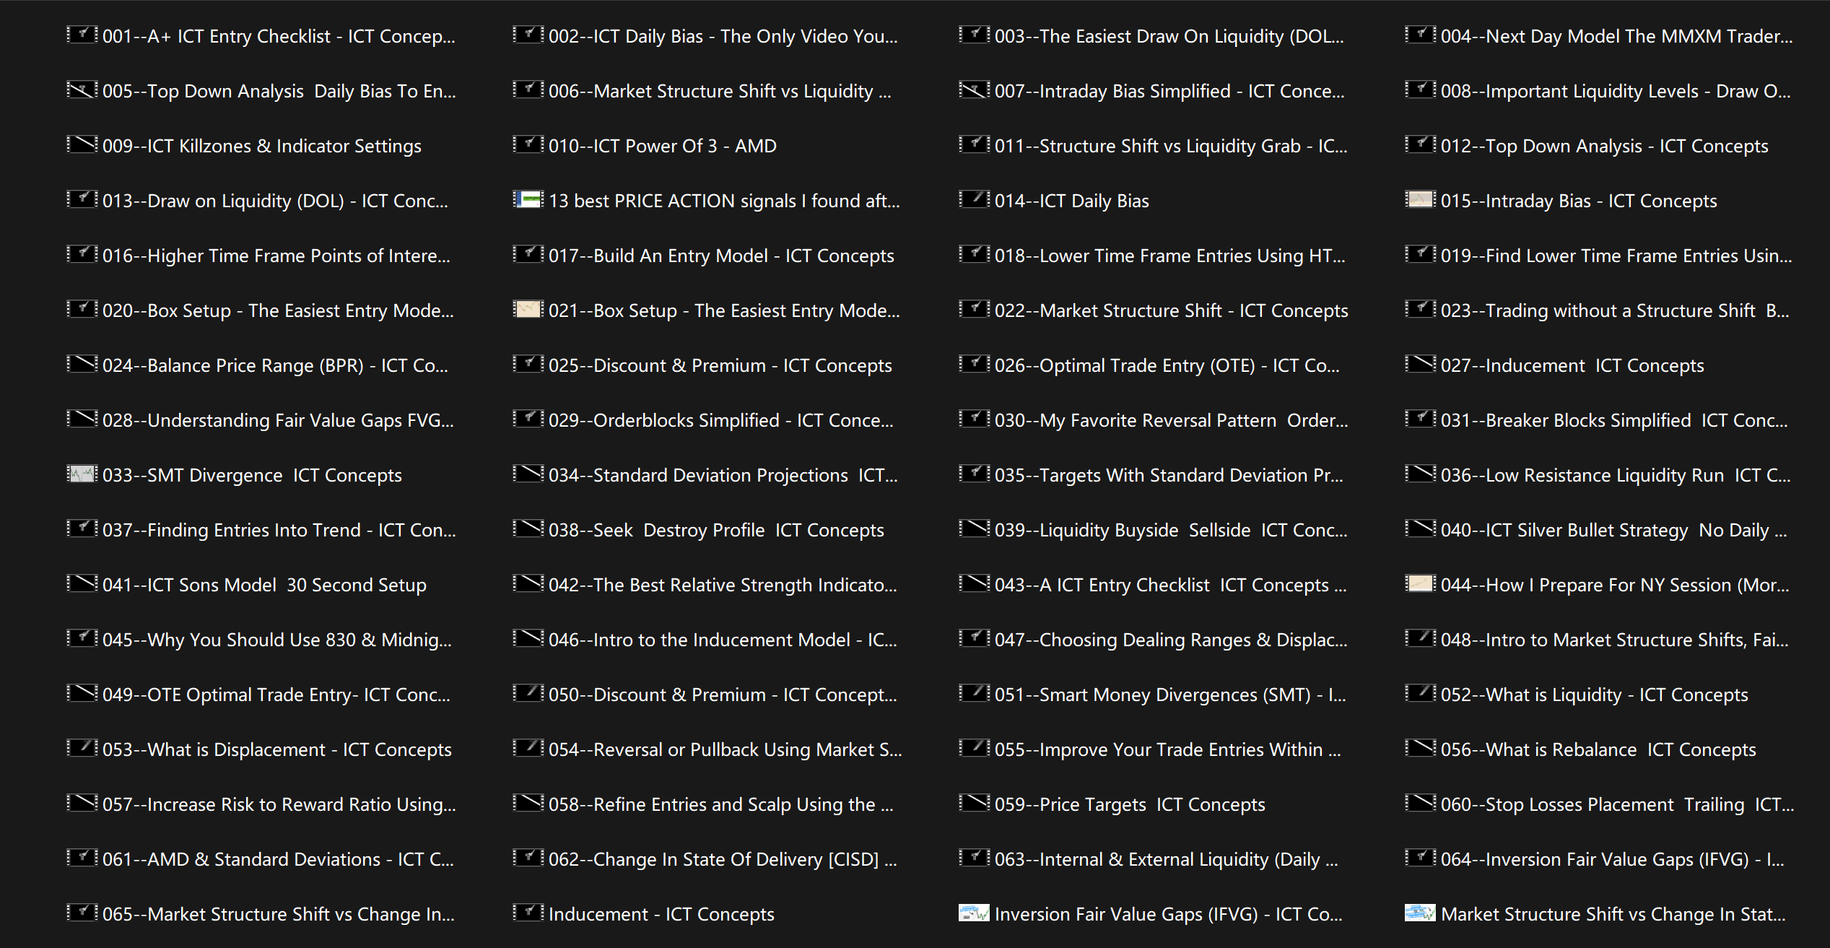Click thumbnail icon of 033--SMT Divergence file

82,474
